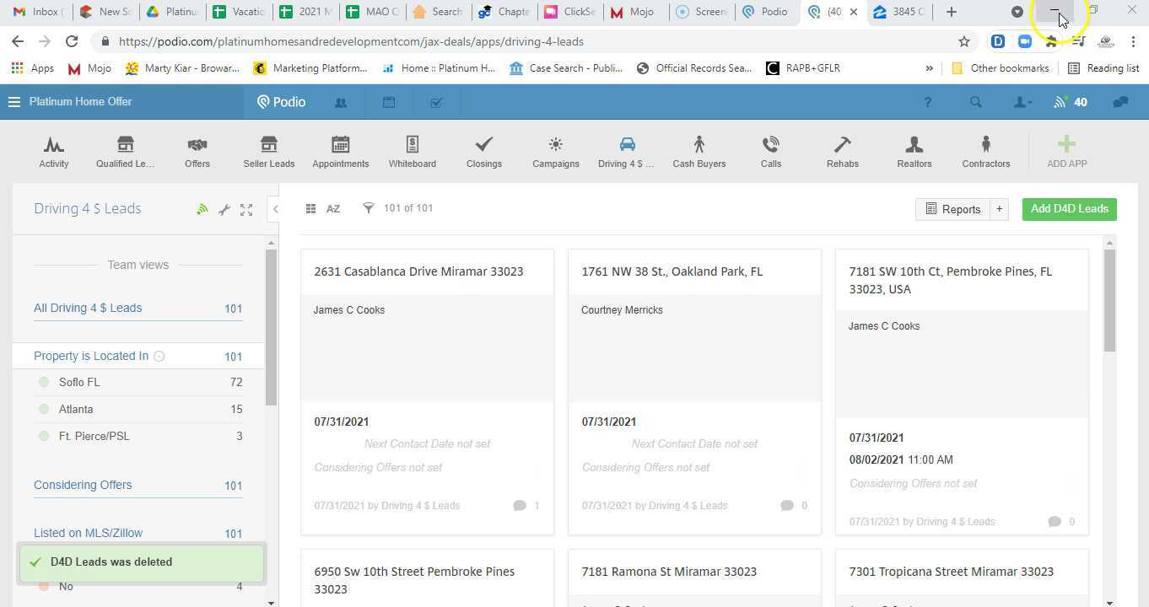Filter by Soflo FL category

point(79,382)
